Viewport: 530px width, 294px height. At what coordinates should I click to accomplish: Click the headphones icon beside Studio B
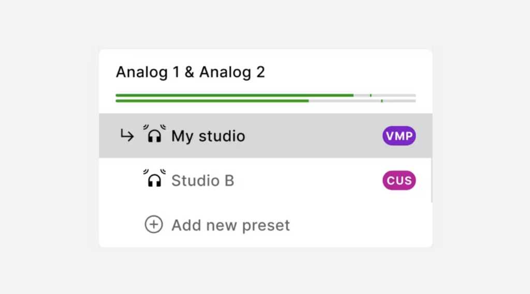point(154,179)
